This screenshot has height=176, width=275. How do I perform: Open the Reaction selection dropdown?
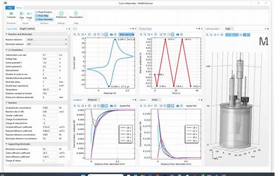[47, 39]
